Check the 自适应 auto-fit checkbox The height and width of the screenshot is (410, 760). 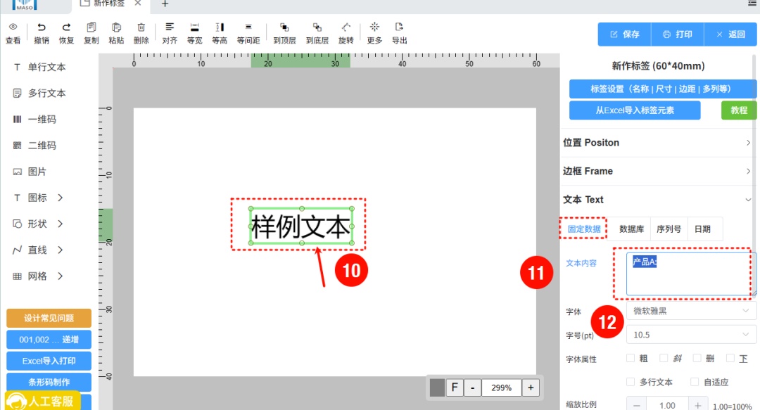click(x=695, y=382)
